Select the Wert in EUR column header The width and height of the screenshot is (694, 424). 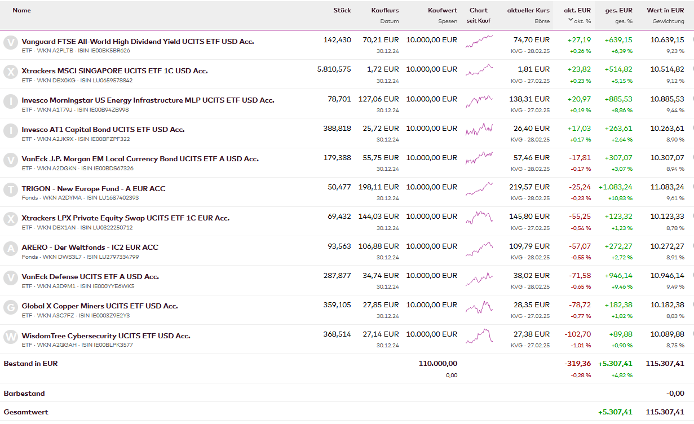[665, 10]
